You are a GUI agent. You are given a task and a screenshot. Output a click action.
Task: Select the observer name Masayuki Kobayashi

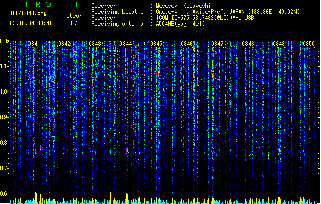pyautogui.click(x=183, y=6)
